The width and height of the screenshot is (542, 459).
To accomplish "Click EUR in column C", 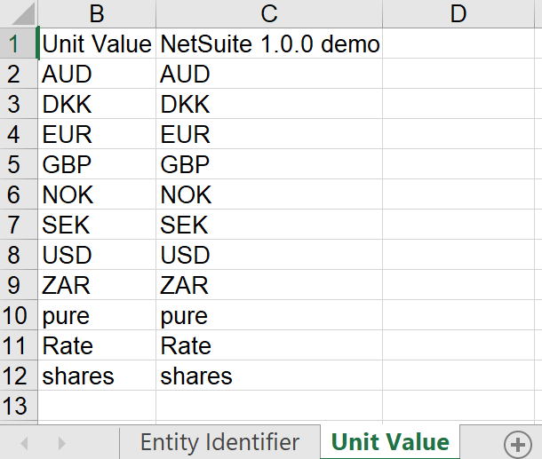I will 269,134.
